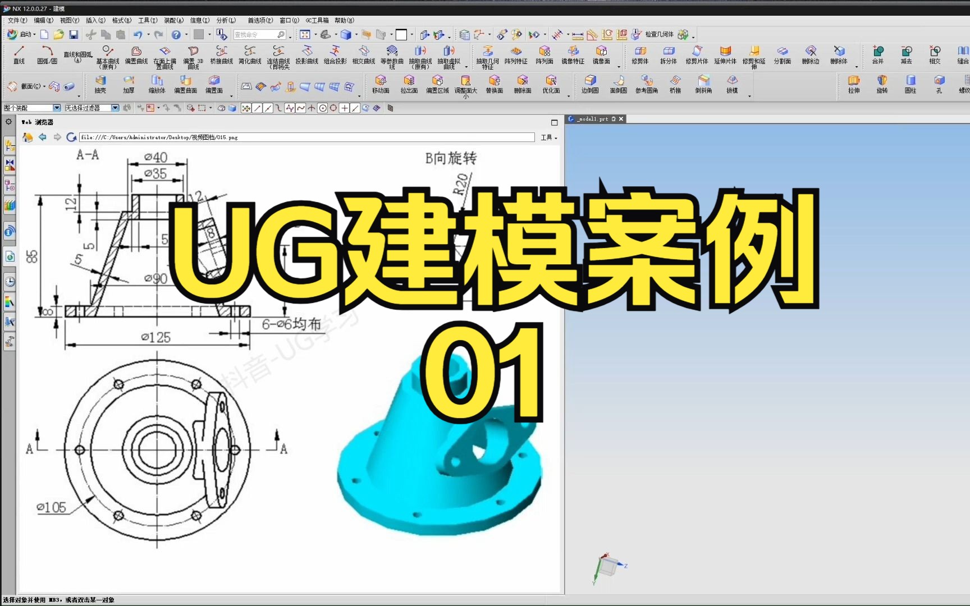Select the 合并 (Unite) boolean tool
Screen dimensions: 970x606
(877, 53)
